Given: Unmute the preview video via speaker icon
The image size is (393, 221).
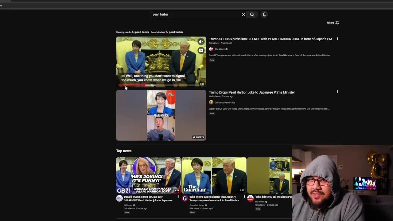Looking at the screenshot, I should 201,42.
